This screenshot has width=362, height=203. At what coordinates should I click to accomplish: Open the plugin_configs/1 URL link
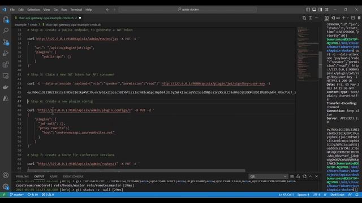pyautogui.click(x=84, y=111)
